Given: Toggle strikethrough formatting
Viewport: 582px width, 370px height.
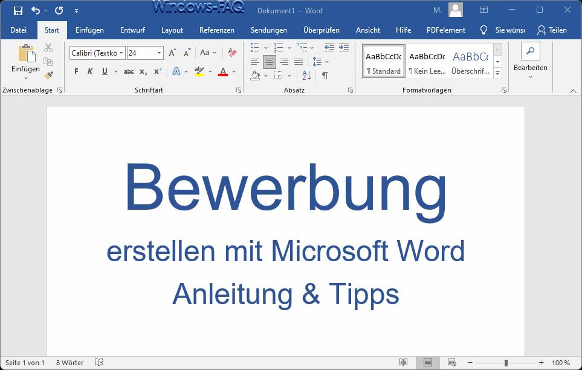Looking at the screenshot, I should click(129, 71).
